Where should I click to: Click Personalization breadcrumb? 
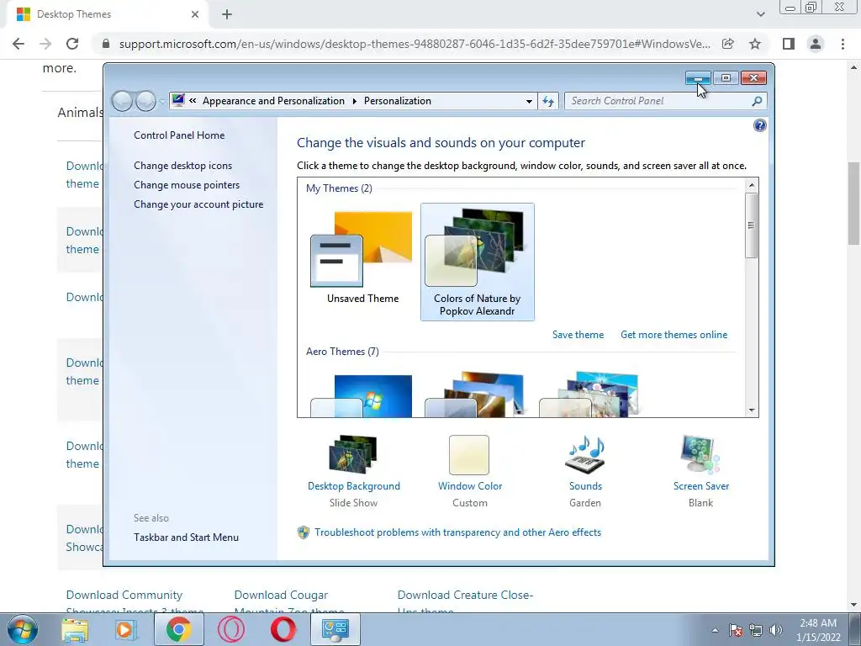(398, 101)
